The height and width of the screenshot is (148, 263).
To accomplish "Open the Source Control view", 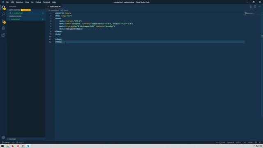I will [x=3, y=21].
